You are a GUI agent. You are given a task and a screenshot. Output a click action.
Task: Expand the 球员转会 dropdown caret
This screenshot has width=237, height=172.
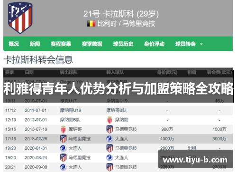(201, 44)
